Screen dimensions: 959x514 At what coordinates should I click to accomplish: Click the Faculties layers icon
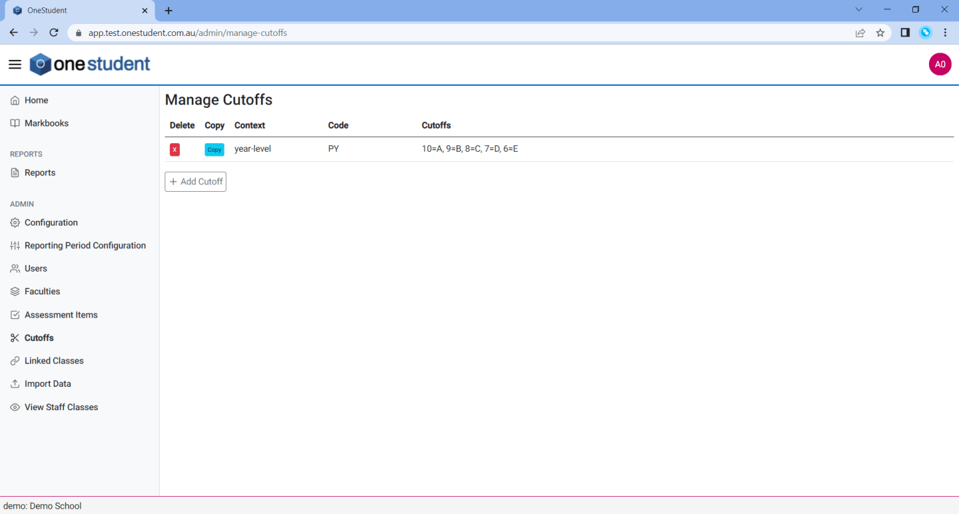(x=15, y=291)
